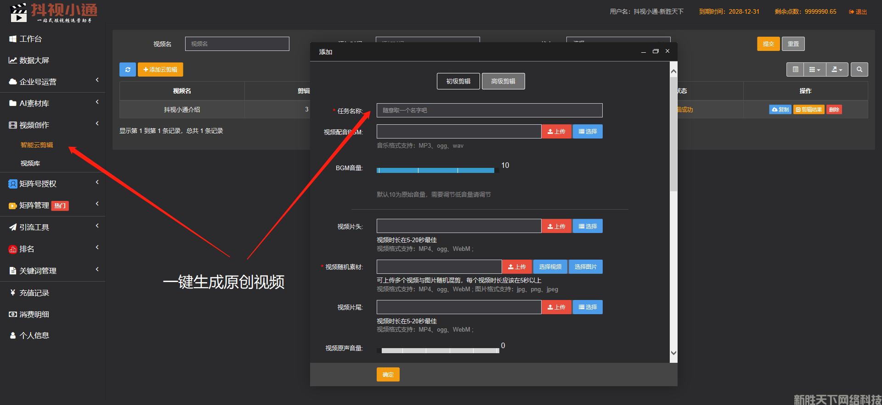The image size is (882, 405).
Task: Click the blue refresh icon button
Action: [128, 70]
